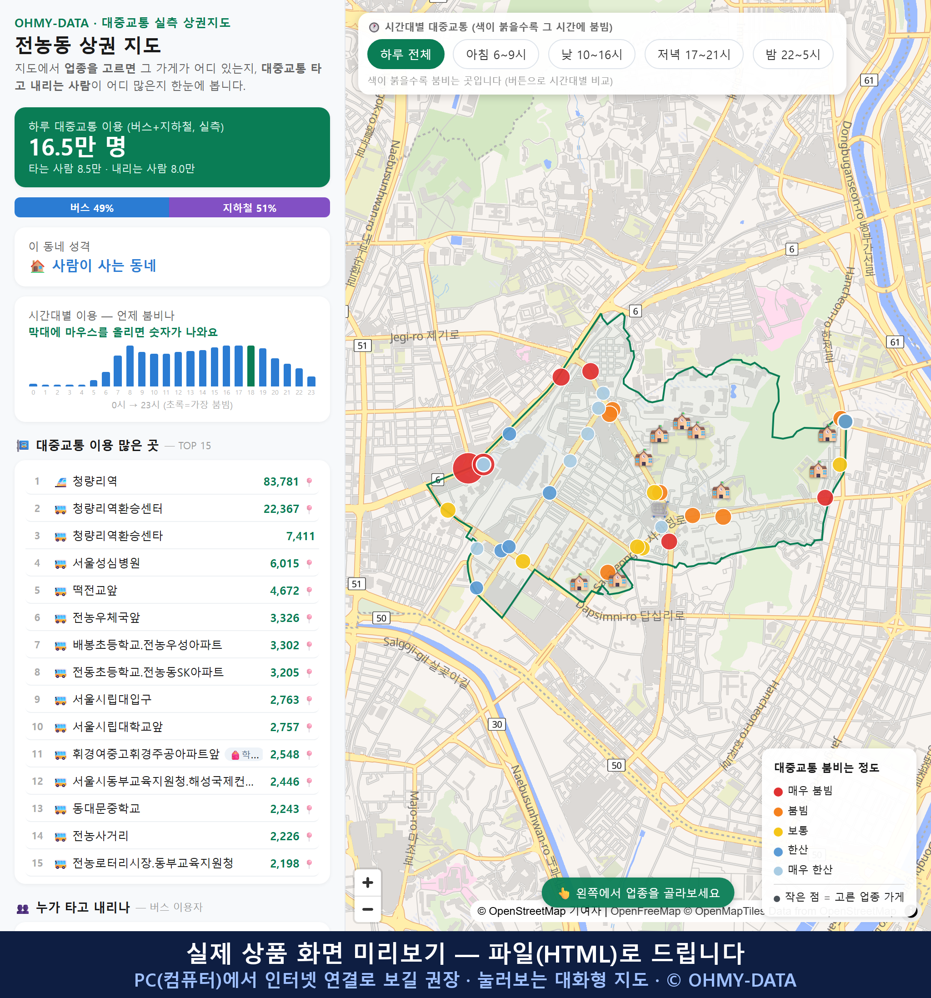The width and height of the screenshot is (931, 998).
Task: Switch to 낮 10~16시 time filter
Action: pos(591,54)
